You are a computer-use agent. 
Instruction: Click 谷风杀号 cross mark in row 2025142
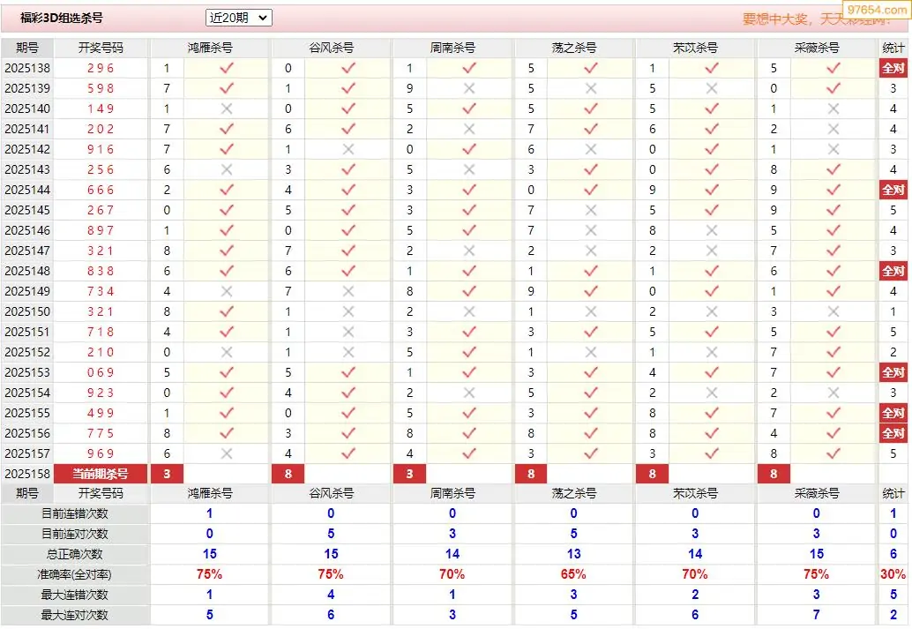348,150
